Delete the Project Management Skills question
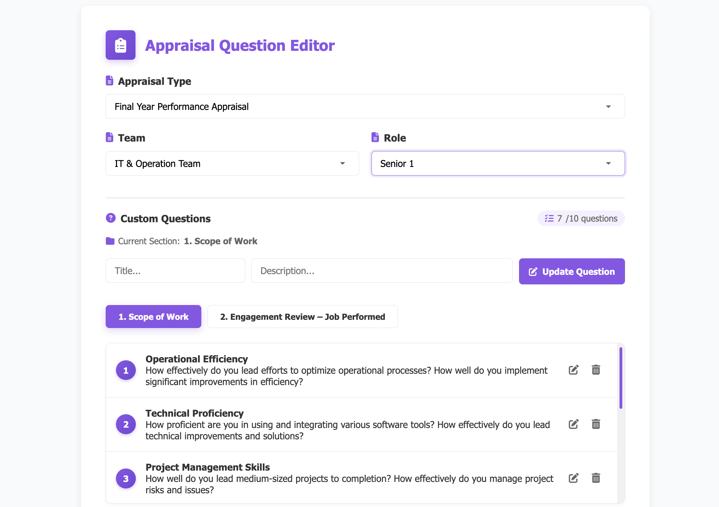This screenshot has width=719, height=507. (596, 478)
